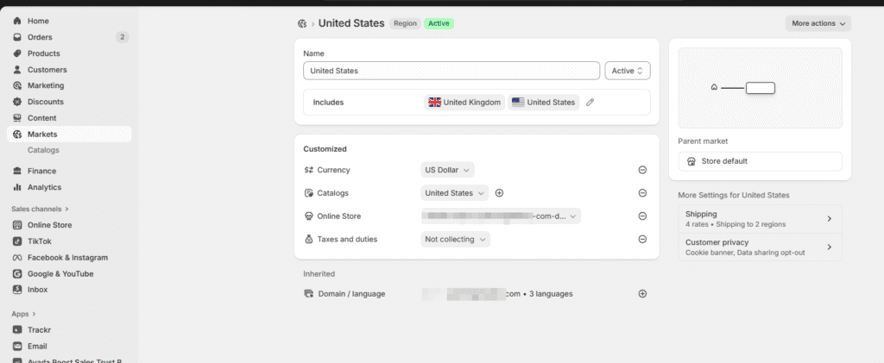Click the Discounts badge icon
Screen dimensions: 884x363
(17, 102)
